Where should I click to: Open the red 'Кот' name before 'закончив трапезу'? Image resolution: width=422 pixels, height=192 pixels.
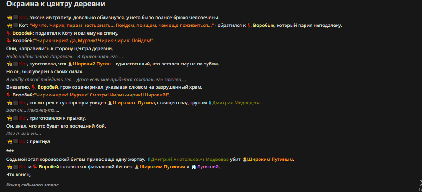point(23,18)
